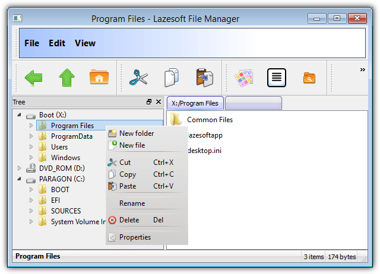Choose New folder from the context menu
Viewport: 380px width, 274px height.
click(x=145, y=133)
